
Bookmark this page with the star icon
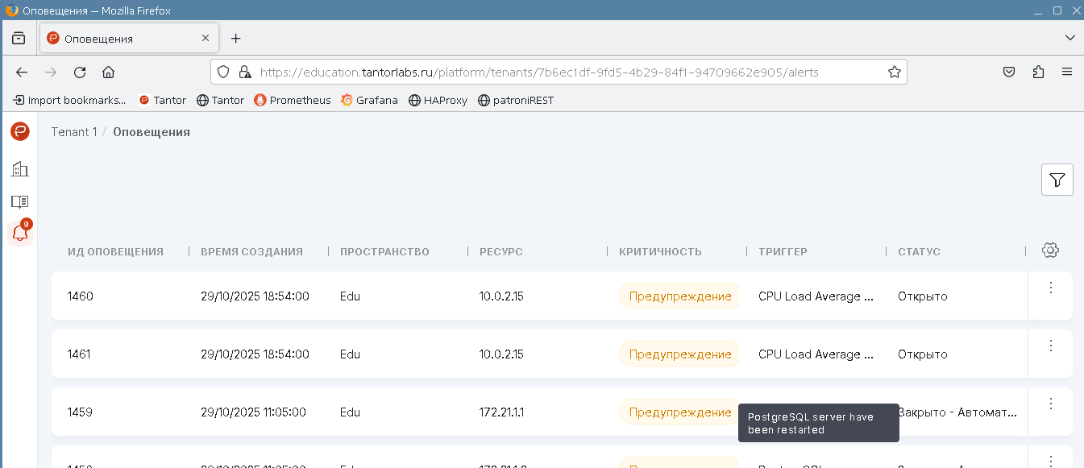pos(894,72)
